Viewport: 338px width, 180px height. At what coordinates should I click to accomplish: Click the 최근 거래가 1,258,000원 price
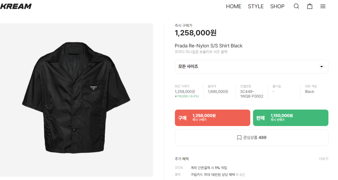(185, 92)
